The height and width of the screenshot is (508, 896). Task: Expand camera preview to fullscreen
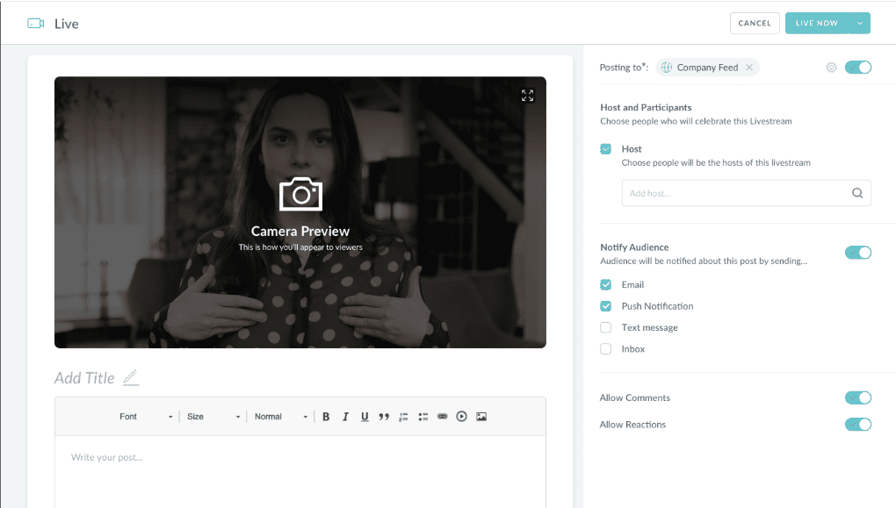[528, 96]
